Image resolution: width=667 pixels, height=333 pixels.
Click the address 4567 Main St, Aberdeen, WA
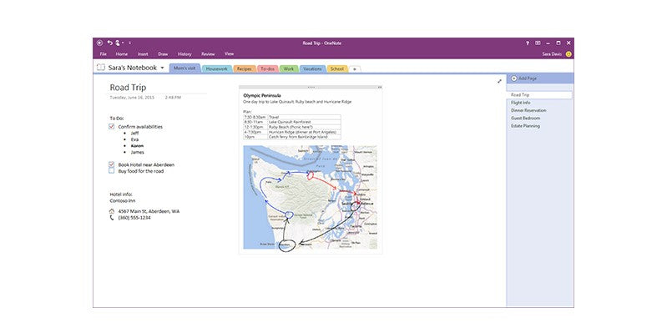[149, 211]
